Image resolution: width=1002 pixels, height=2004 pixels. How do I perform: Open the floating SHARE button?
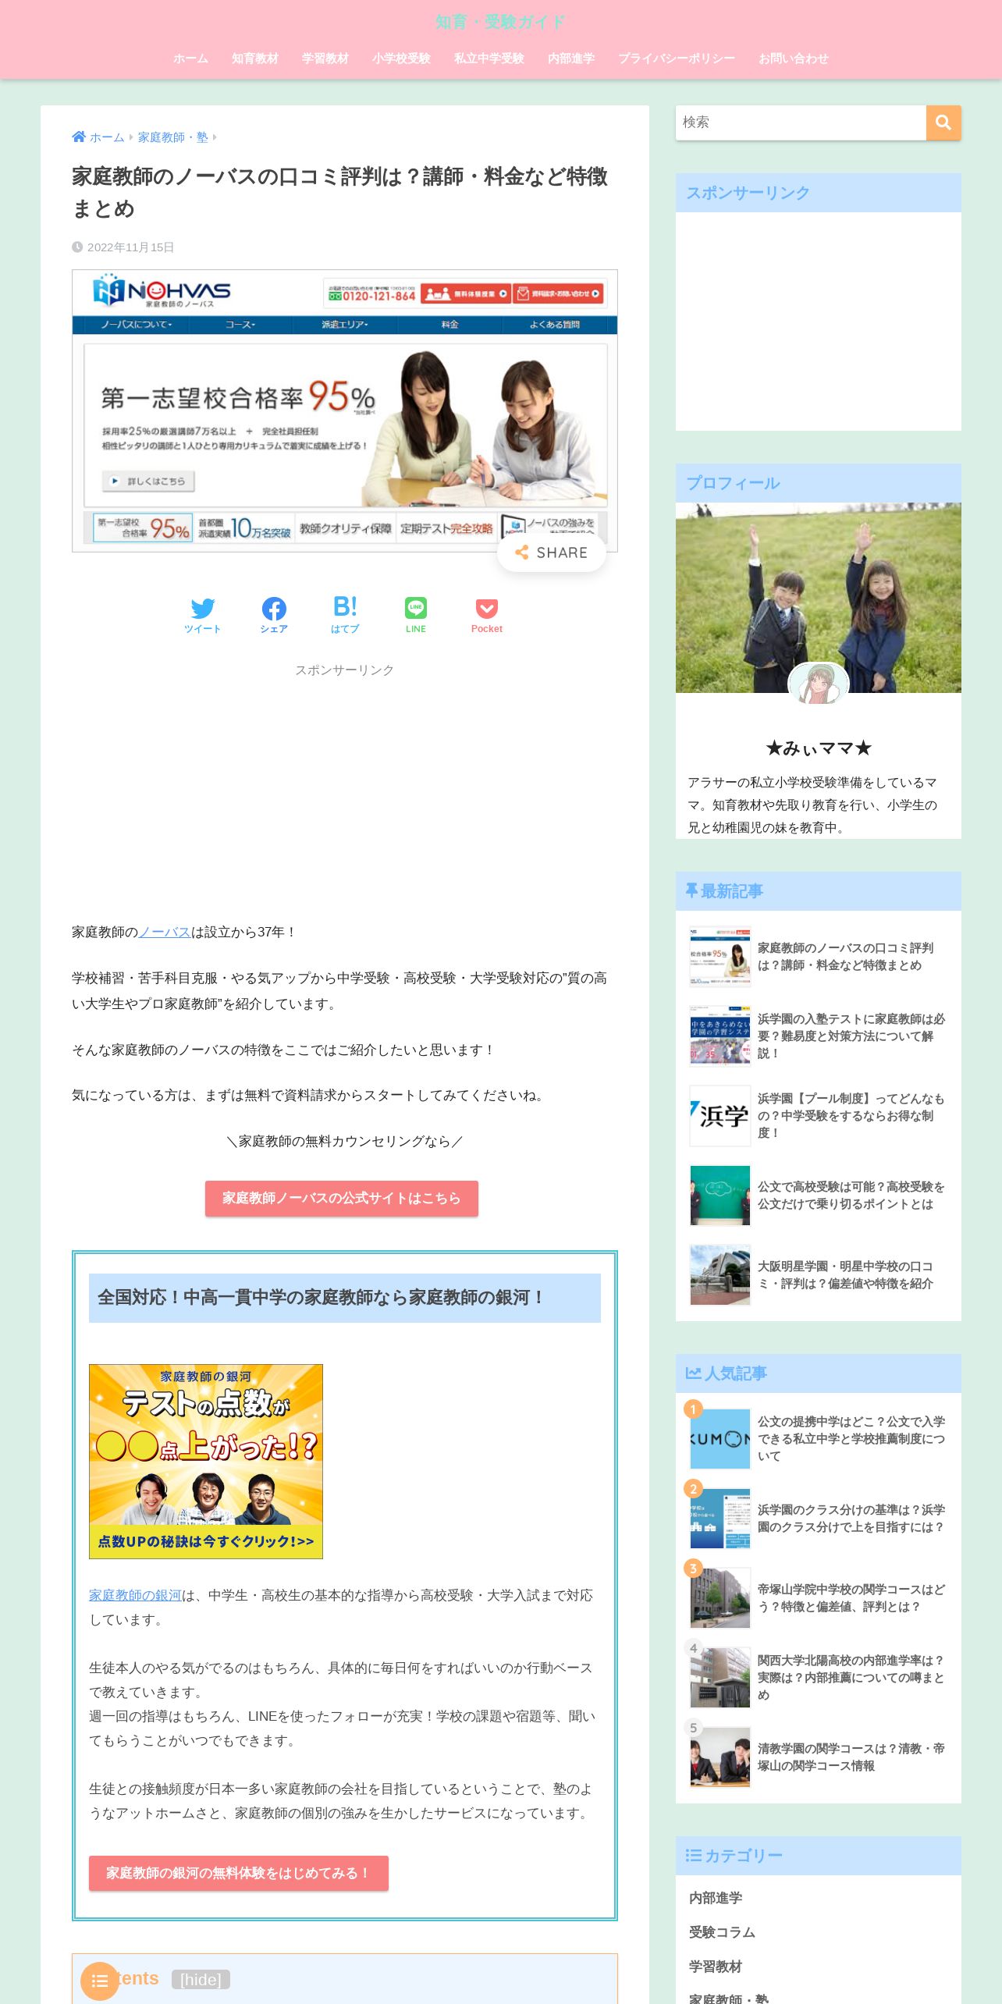[552, 553]
